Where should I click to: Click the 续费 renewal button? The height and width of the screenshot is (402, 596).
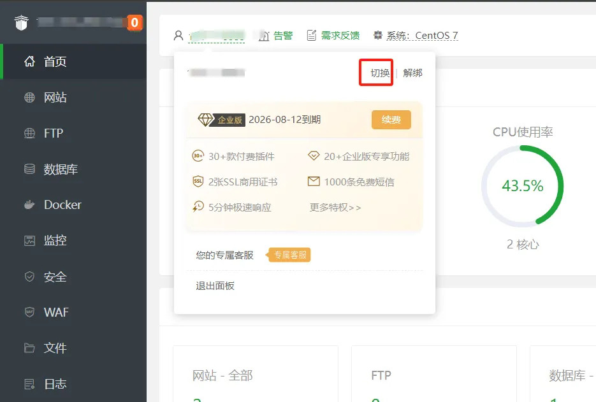(x=391, y=119)
